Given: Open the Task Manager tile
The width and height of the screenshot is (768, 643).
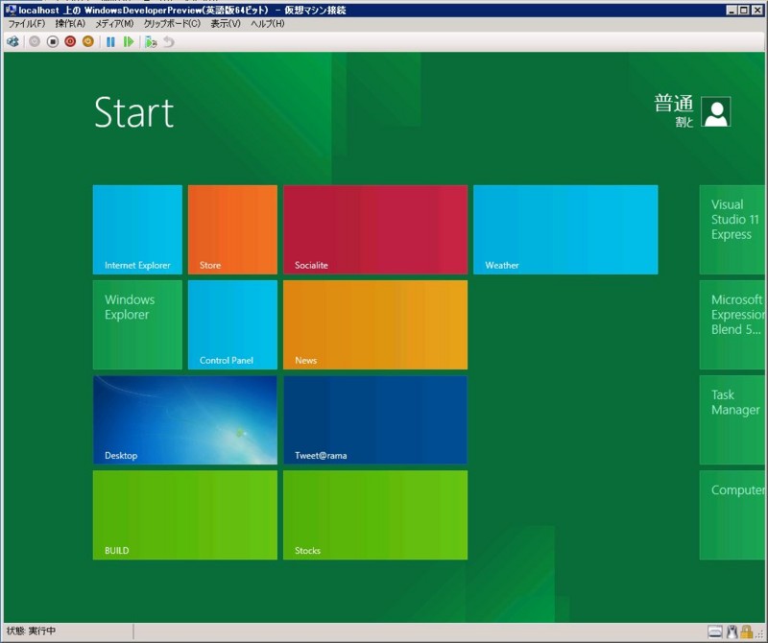Looking at the screenshot, I should tap(732, 419).
